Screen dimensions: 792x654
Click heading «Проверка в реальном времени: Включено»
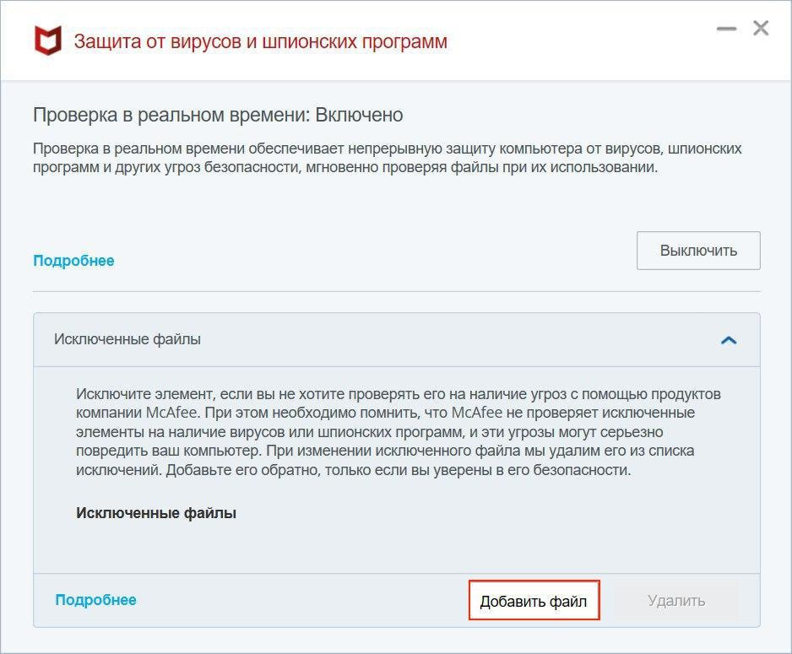coord(218,115)
